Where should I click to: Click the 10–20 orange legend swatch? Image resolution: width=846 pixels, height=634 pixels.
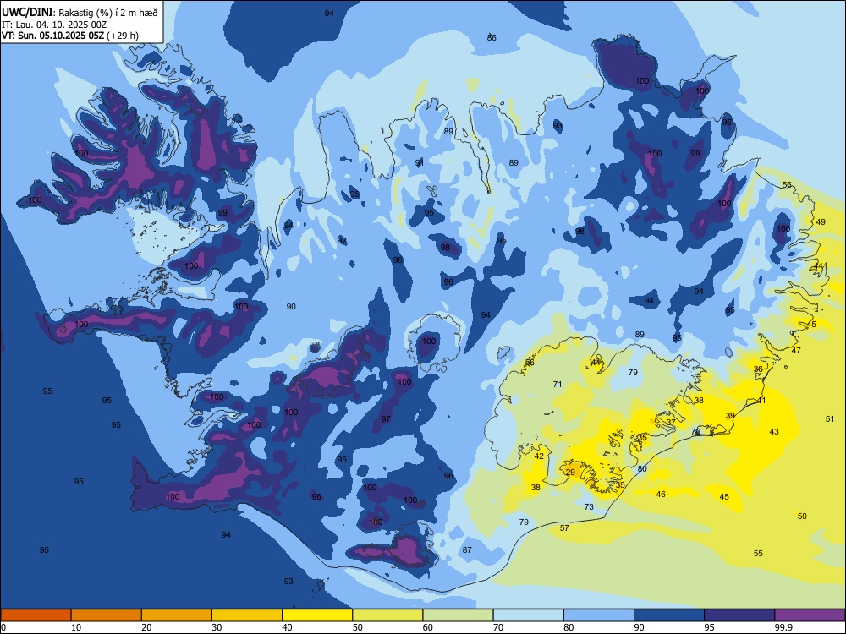click(107, 615)
